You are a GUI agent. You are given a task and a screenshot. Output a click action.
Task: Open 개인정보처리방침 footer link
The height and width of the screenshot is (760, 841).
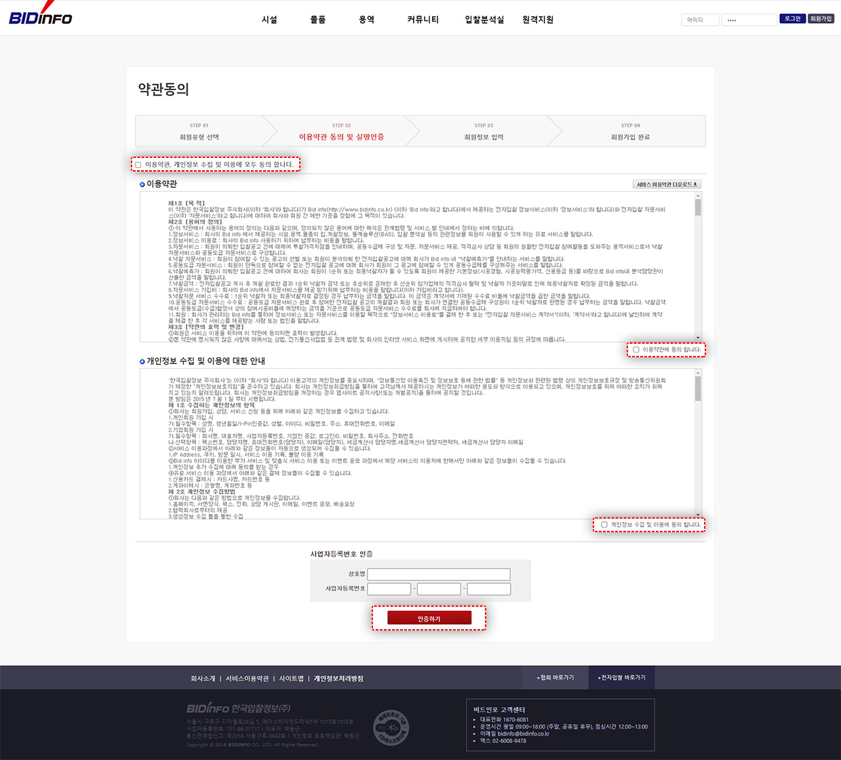338,679
